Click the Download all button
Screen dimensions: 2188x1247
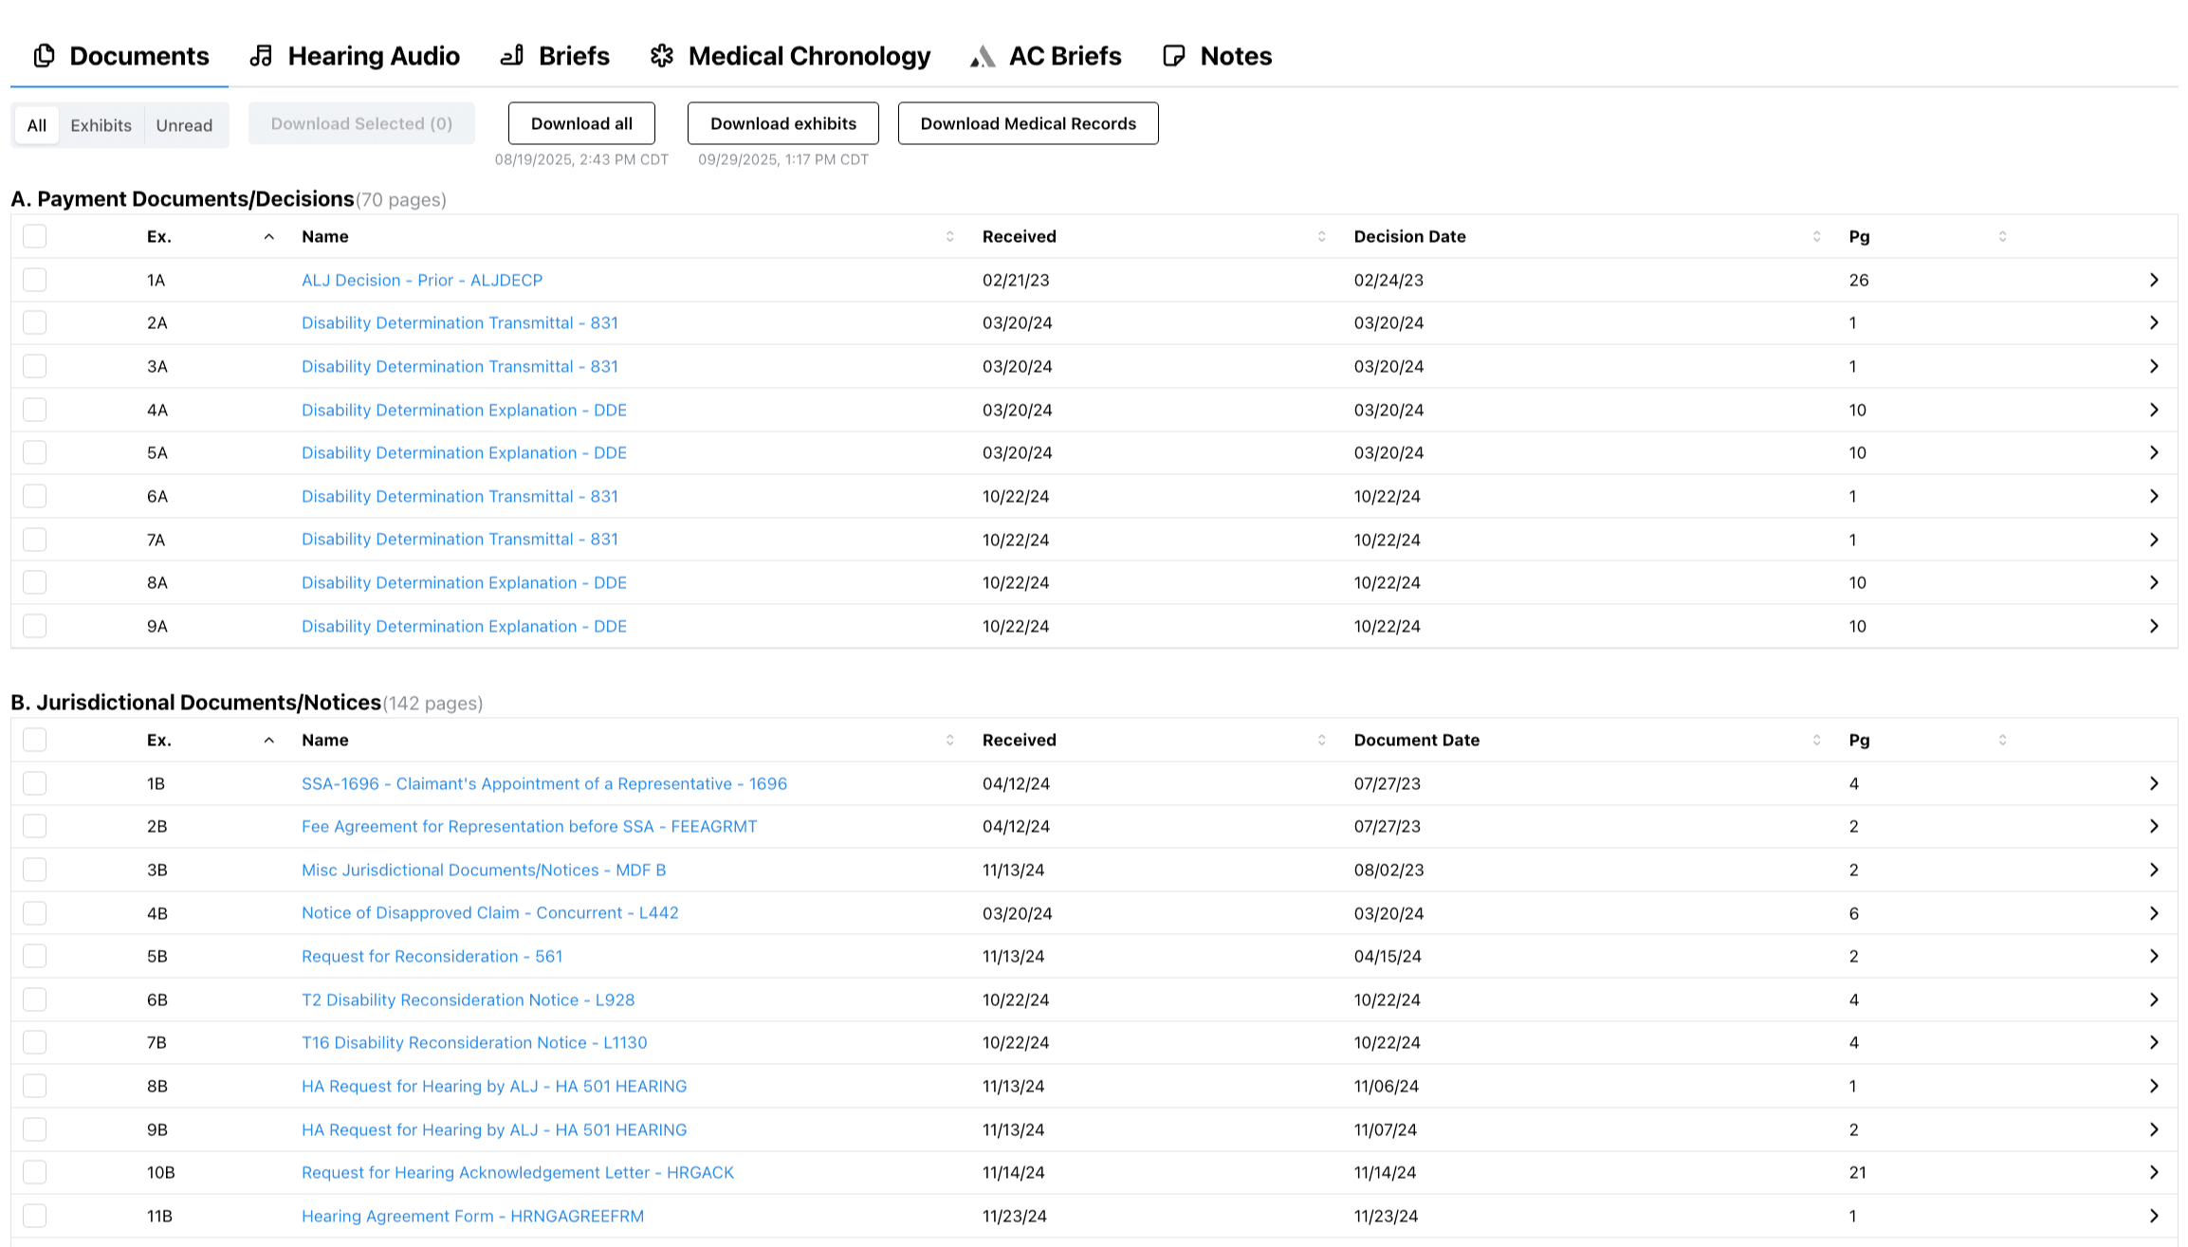[580, 123]
